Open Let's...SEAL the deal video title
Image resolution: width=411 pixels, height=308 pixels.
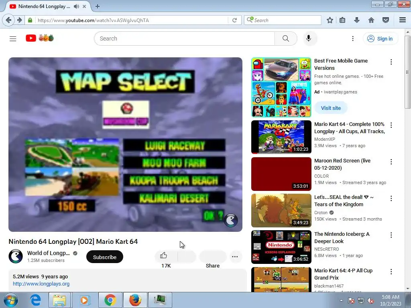[x=344, y=201]
